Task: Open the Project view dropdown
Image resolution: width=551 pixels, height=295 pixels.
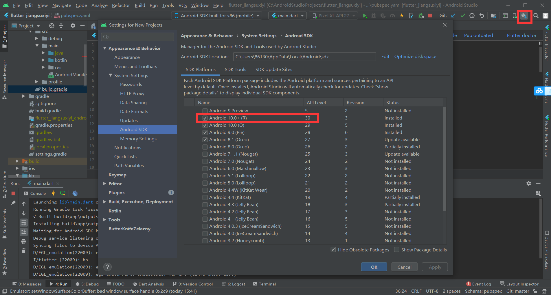Action: pos(26,26)
